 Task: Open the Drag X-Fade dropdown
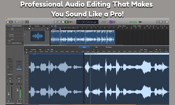pyautogui.click(x=141, y=26)
